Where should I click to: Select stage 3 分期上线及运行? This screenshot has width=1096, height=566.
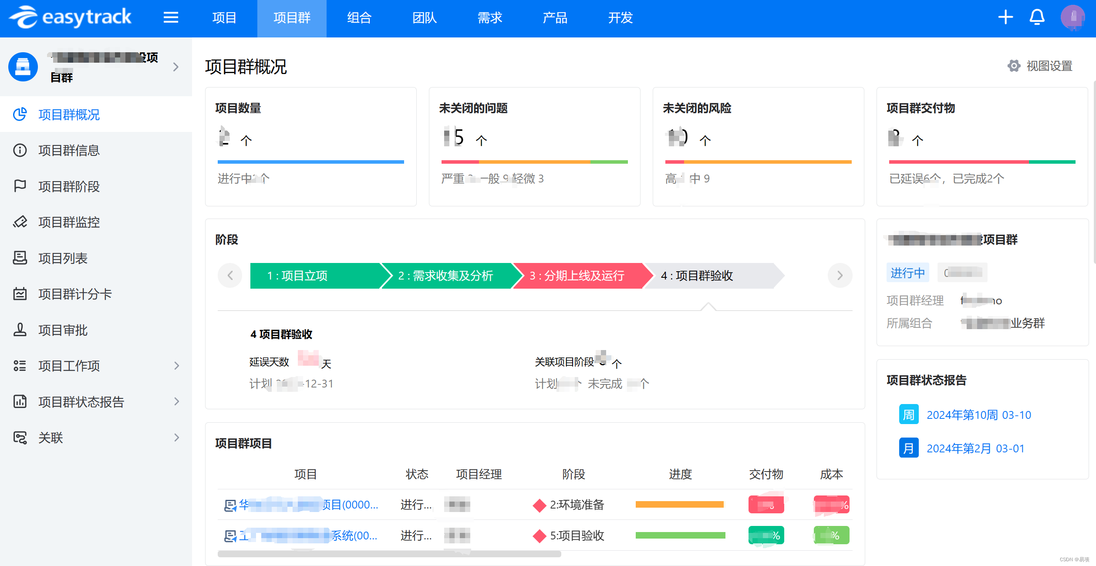coord(577,276)
